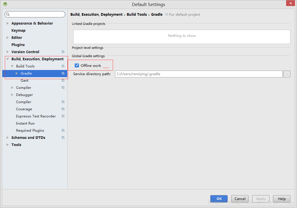Collapse Build, Execution, Deployment arrow
The height and width of the screenshot is (208, 297).
(x=7, y=59)
